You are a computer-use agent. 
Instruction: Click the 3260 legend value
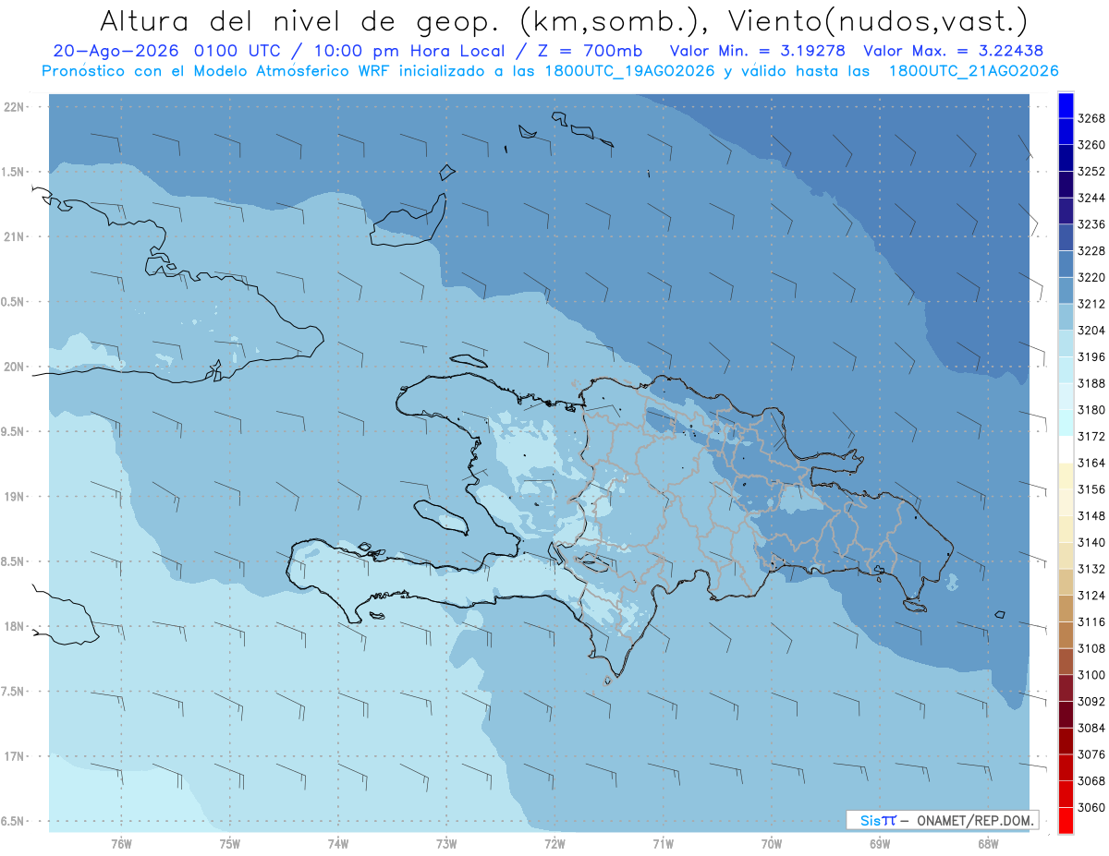coord(1091,145)
